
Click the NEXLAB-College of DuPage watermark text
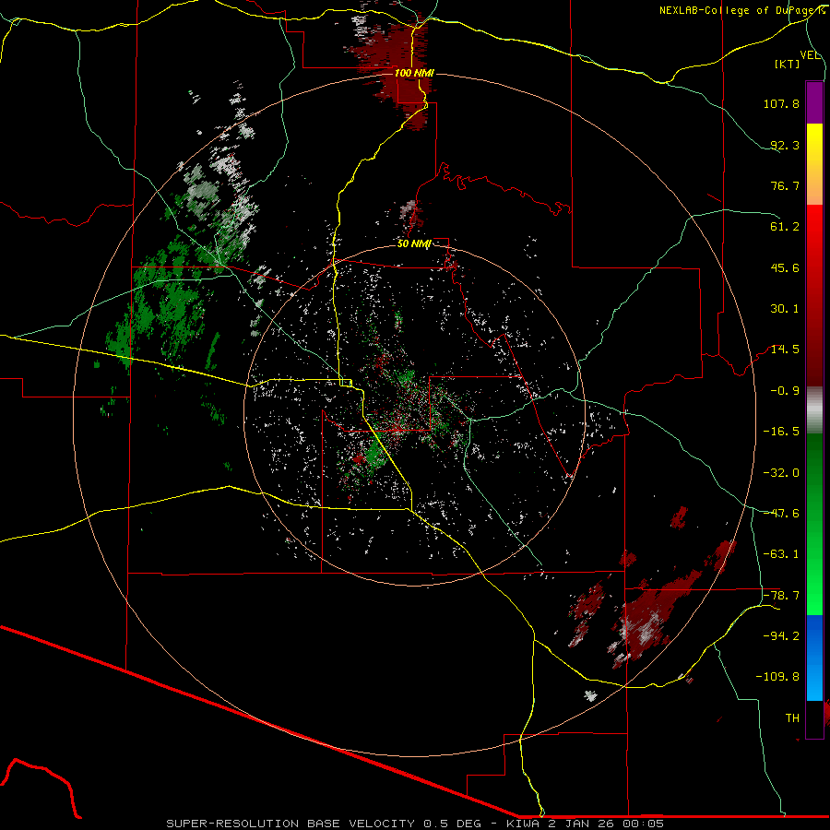(x=741, y=10)
